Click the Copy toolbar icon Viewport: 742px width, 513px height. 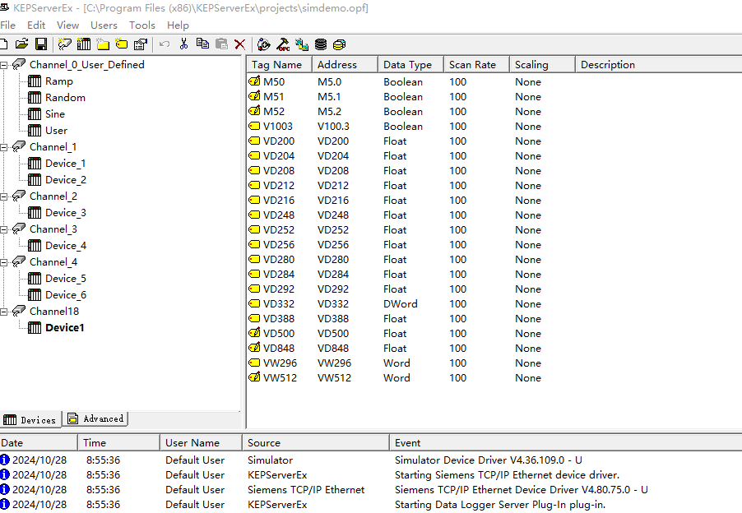click(202, 44)
